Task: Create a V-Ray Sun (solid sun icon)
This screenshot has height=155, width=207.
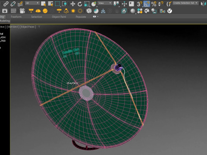Action: (x=73, y=11)
